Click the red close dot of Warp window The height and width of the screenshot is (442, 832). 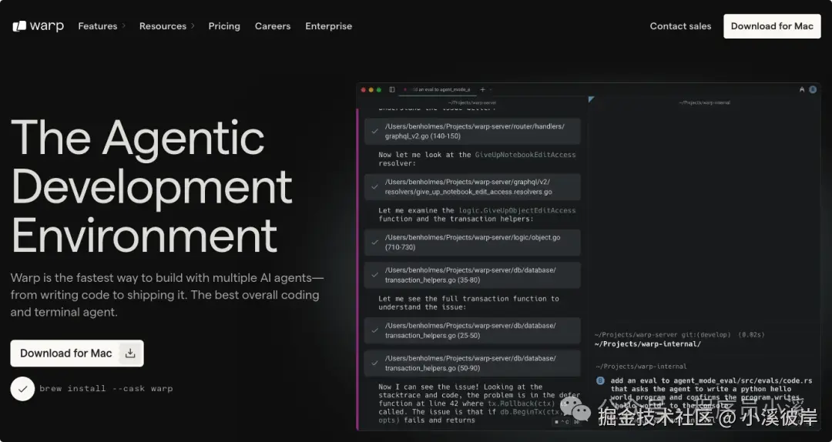[364, 89]
